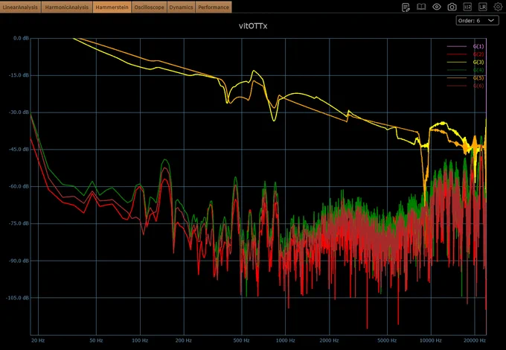Click the 0.0 dB axis label
This screenshot has height=350, width=506.
21,38
